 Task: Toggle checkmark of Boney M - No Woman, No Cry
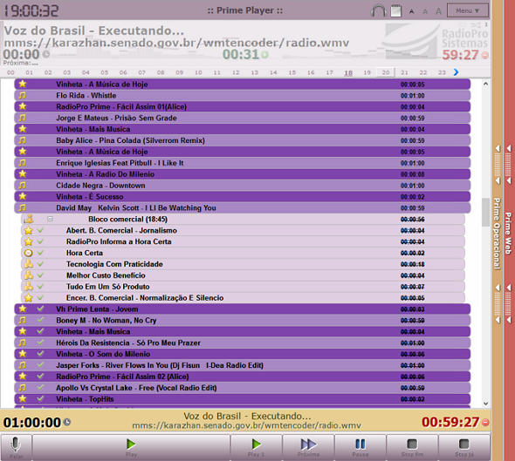(40, 320)
